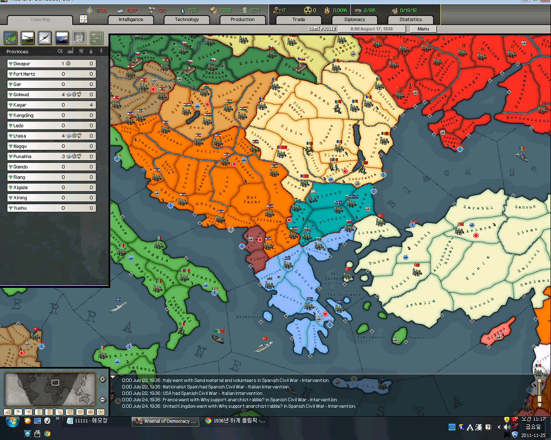Select the star-circle victory points map mode
The width and height of the screenshot is (551, 440).
coord(101,412)
